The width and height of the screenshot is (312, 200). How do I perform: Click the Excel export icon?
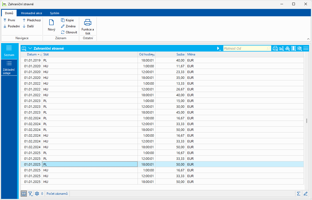(300, 48)
